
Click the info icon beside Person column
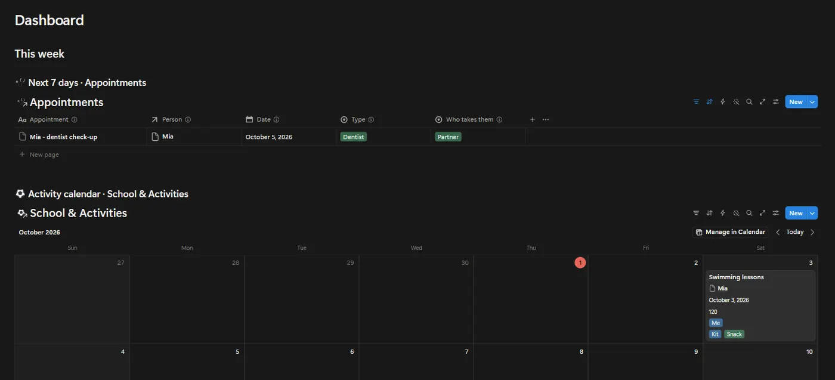188,120
